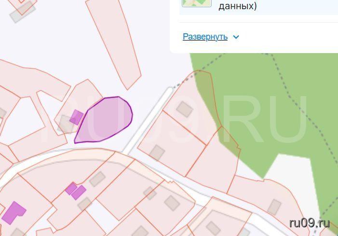Click the narrow white driveway strip branching off the road
Viewport: 338px width, 236px height.
pyautogui.click(x=148, y=120)
